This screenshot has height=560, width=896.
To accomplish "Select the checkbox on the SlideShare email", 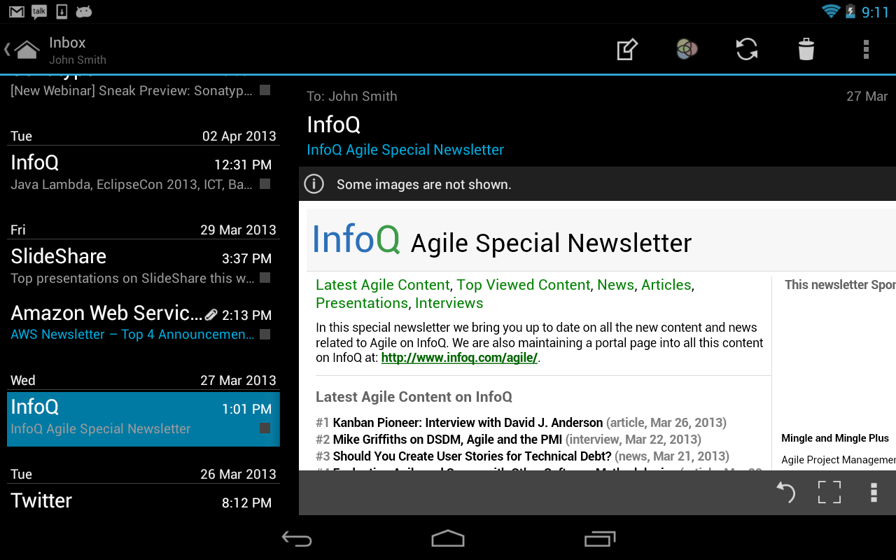I will (x=265, y=278).
